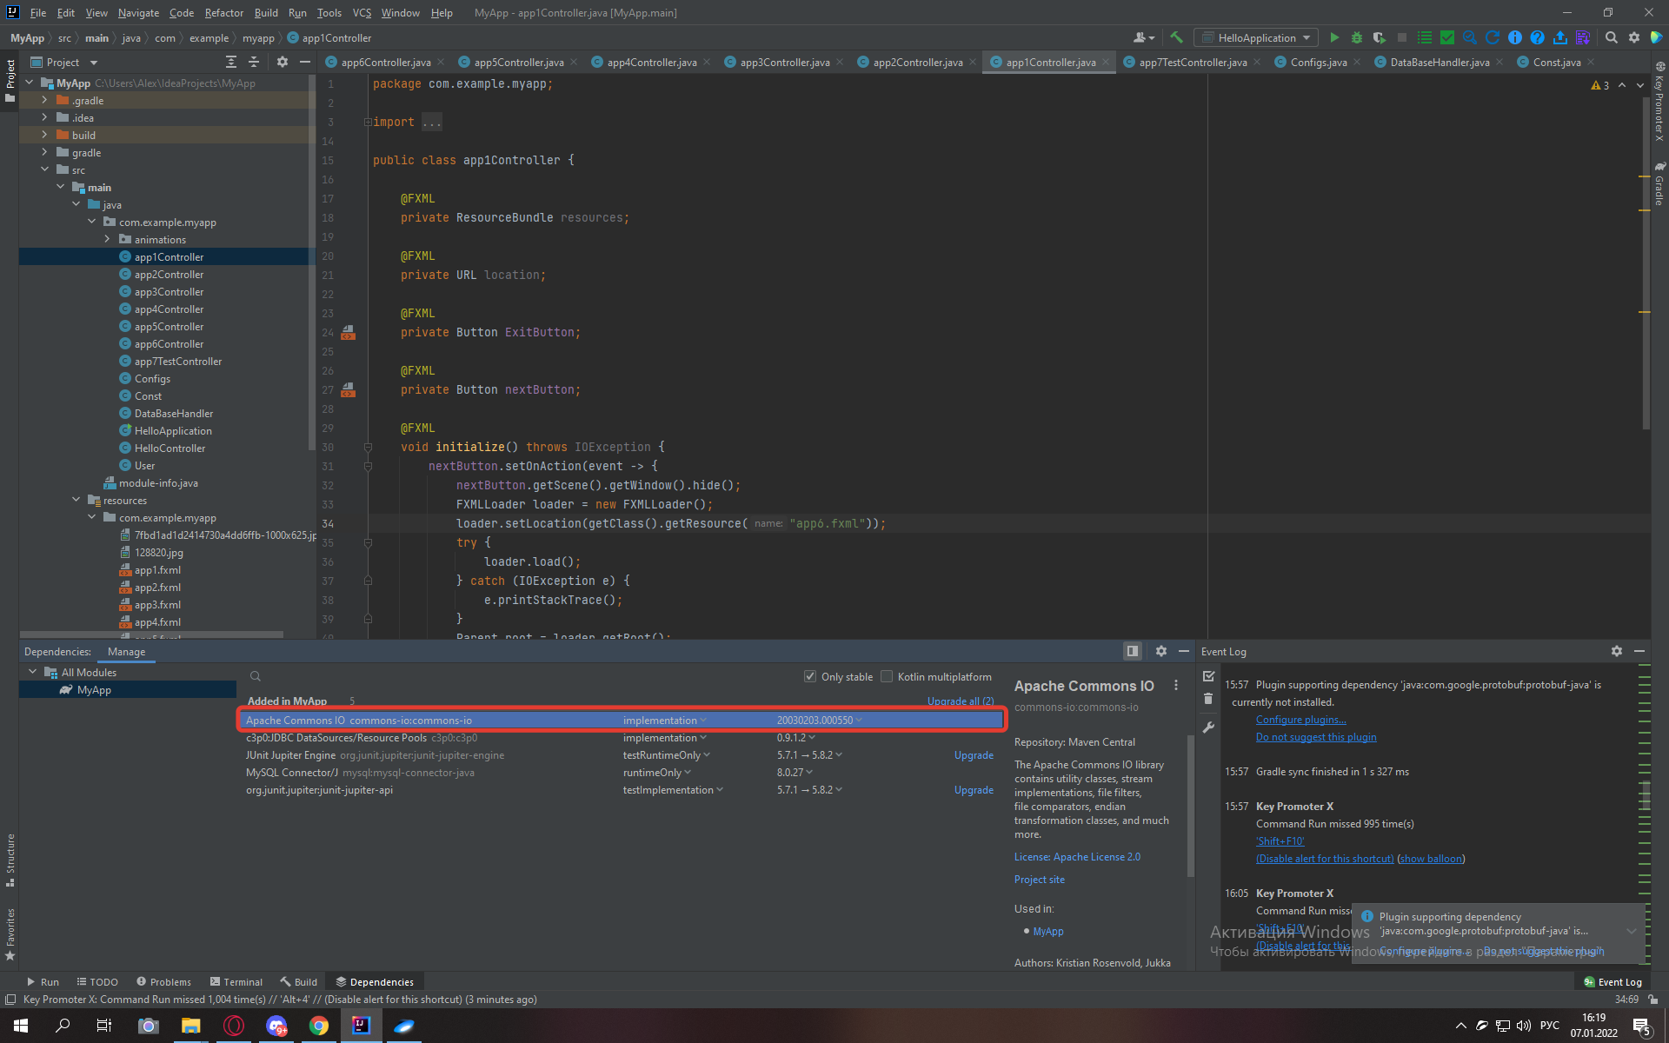Open Dependencies panel settings gear
This screenshot has width=1669, height=1043.
pos(1160,651)
